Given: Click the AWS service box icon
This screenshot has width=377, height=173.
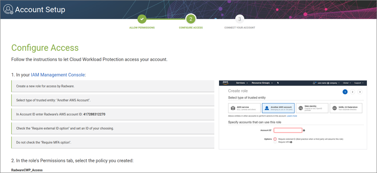Looking at the screenshot, I should tap(233, 108).
